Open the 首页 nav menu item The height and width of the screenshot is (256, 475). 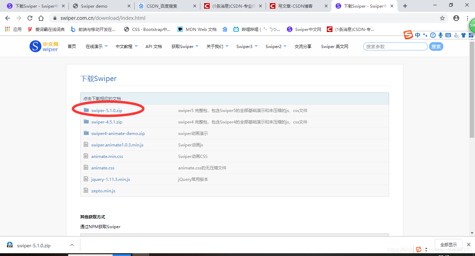point(72,46)
